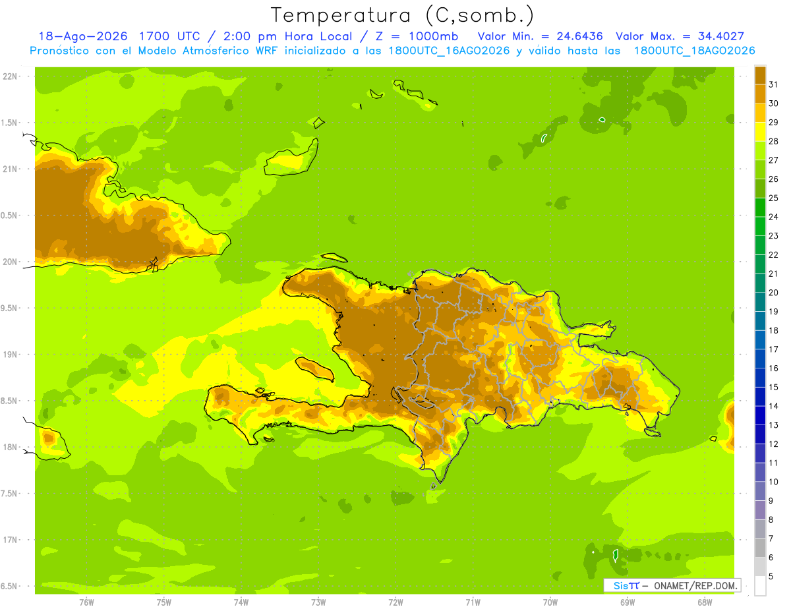791x611 pixels.
Task: Pick the teal swatch between 19 and 20
Action: [x=760, y=302]
